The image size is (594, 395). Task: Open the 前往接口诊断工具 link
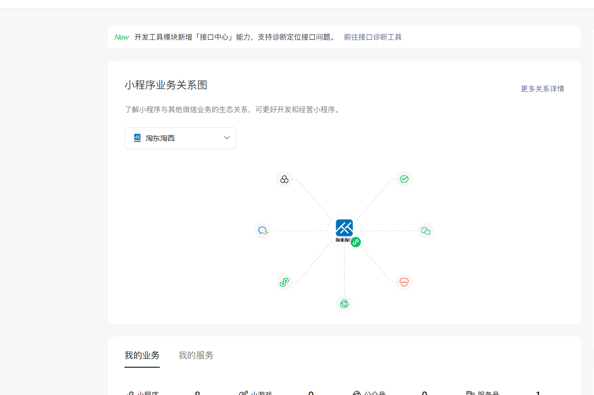point(373,37)
